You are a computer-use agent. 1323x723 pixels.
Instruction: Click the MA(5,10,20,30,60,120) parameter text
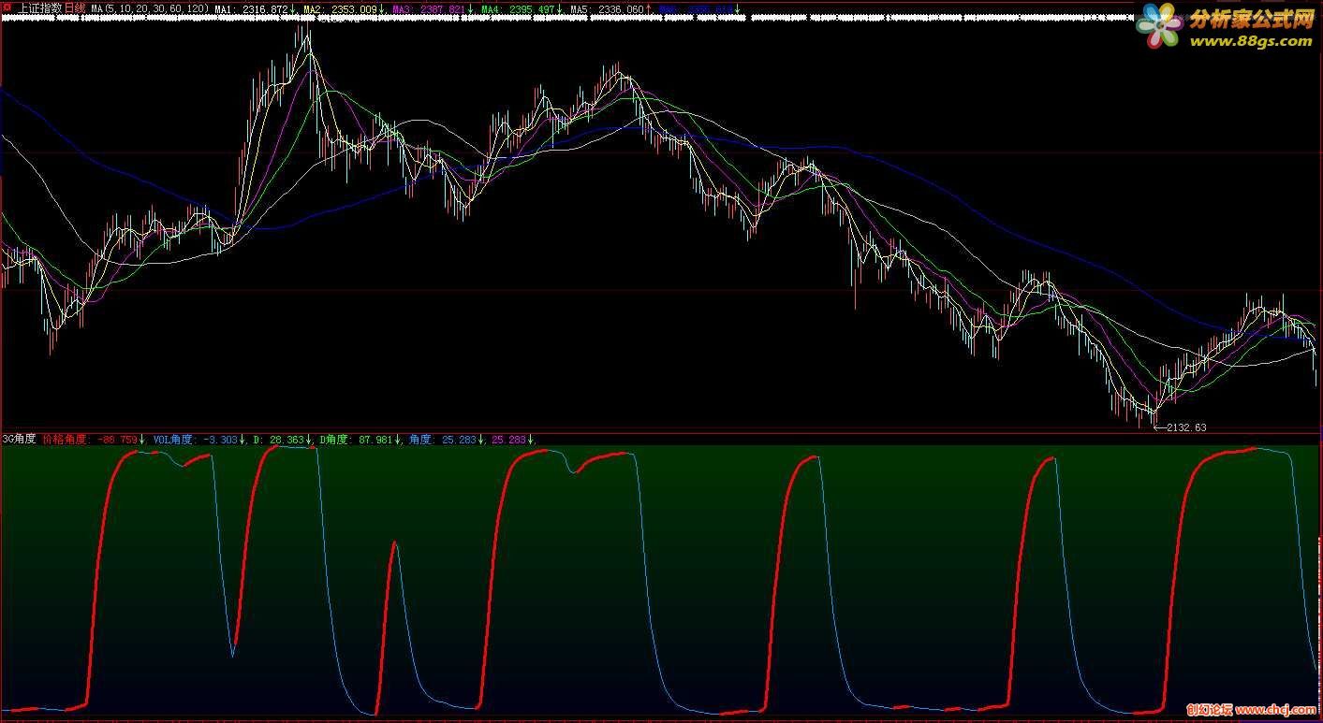pyautogui.click(x=150, y=9)
